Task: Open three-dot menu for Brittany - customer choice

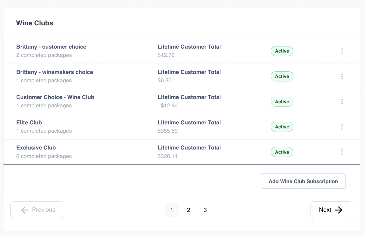Action: click(x=342, y=51)
